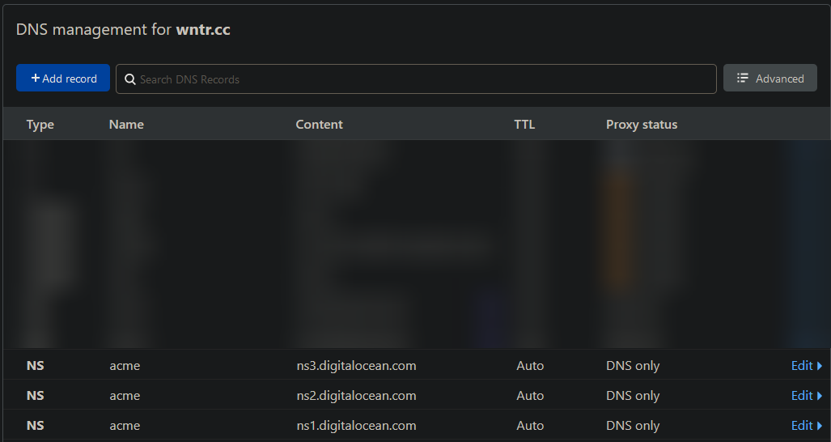831x442 pixels.
Task: Select the ns3.digitalocean.com content cell
Action: pyautogui.click(x=356, y=366)
